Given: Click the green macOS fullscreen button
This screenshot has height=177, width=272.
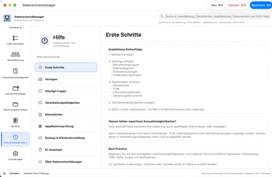Looking at the screenshot, I should pyautogui.click(x=15, y=5).
